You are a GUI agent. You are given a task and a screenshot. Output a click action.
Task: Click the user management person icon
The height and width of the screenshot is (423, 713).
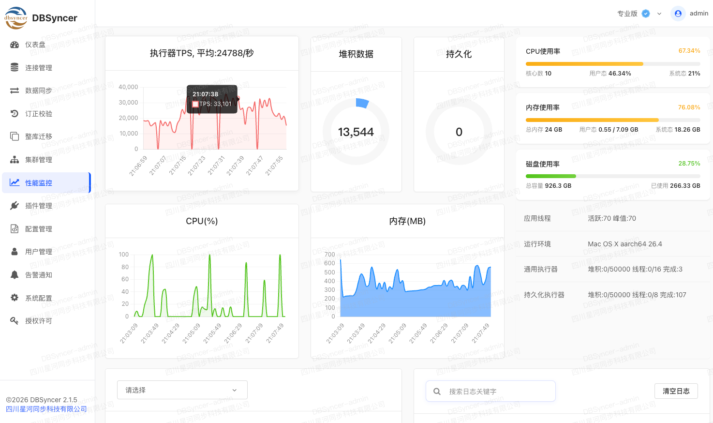[15, 252]
